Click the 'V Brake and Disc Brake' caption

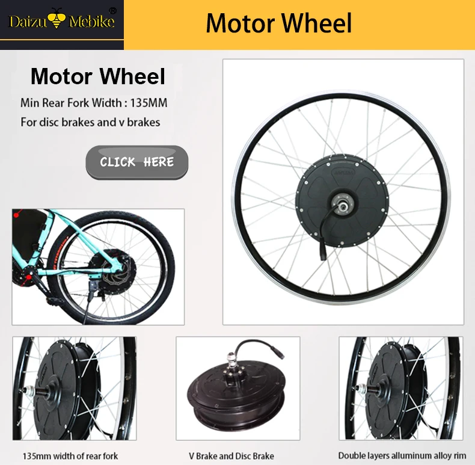(231, 456)
